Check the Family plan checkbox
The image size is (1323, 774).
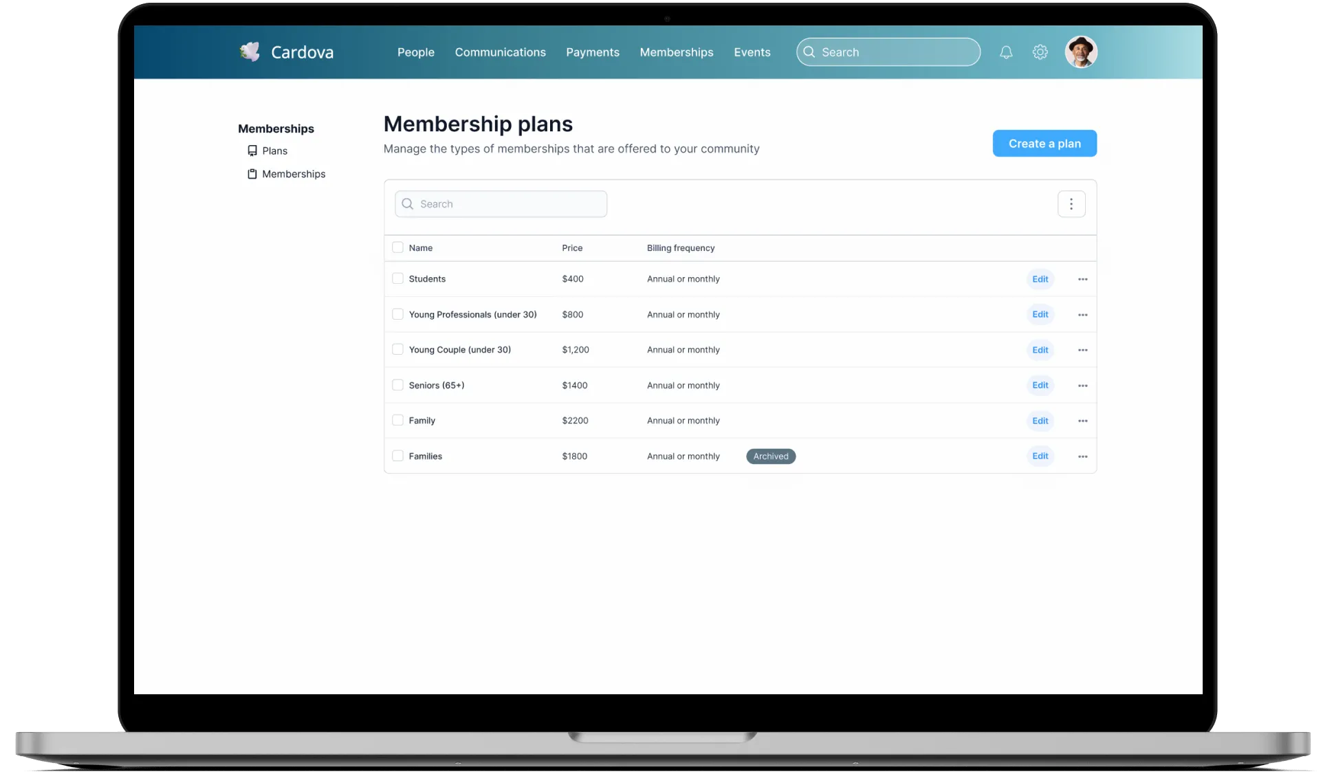tap(397, 420)
